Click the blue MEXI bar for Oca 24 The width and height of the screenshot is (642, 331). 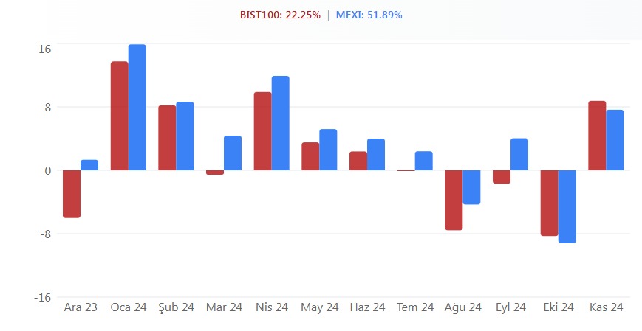(137, 108)
